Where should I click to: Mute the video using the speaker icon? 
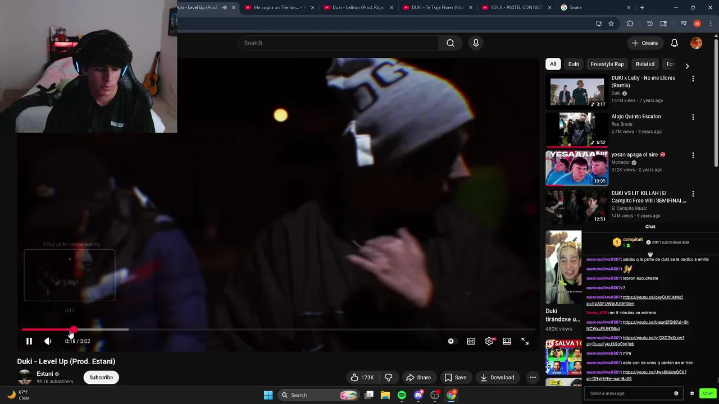pos(48,341)
